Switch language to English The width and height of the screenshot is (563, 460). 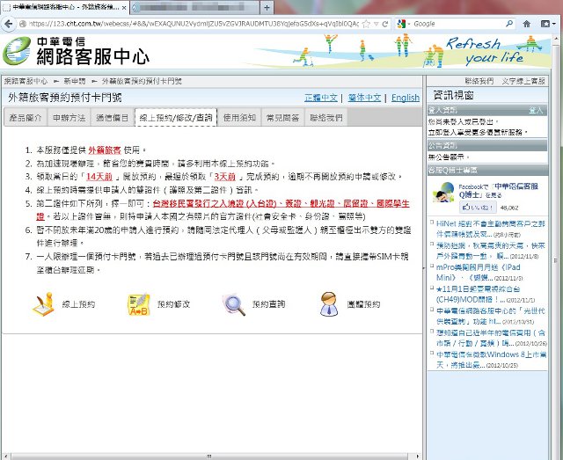(x=406, y=98)
